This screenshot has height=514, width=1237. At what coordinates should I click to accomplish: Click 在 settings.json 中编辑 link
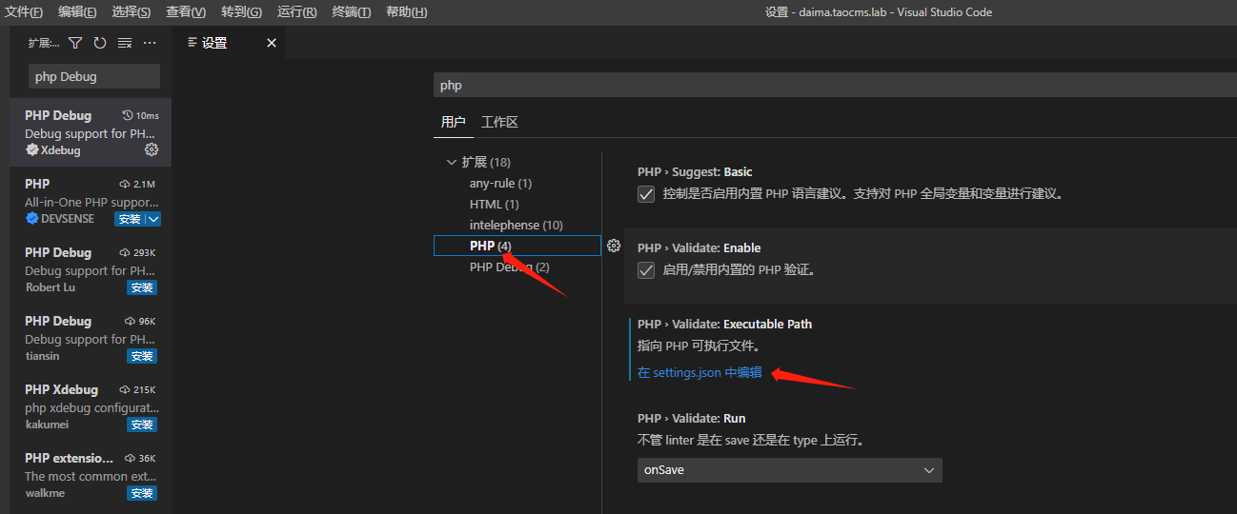tap(700, 372)
